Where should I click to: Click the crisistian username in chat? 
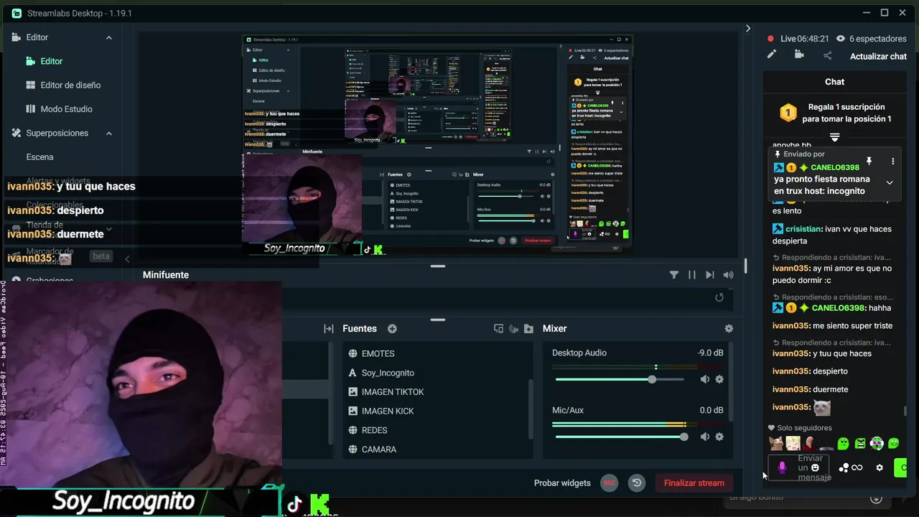pos(803,229)
